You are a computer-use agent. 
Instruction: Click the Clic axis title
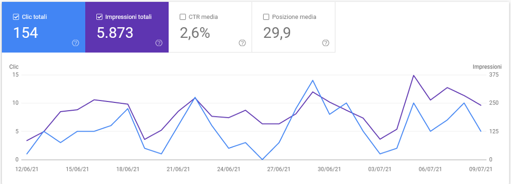[x=14, y=67]
